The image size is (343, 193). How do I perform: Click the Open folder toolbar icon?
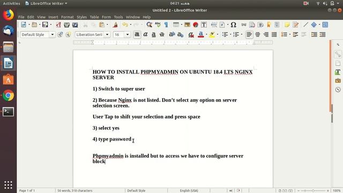tap(34, 25)
